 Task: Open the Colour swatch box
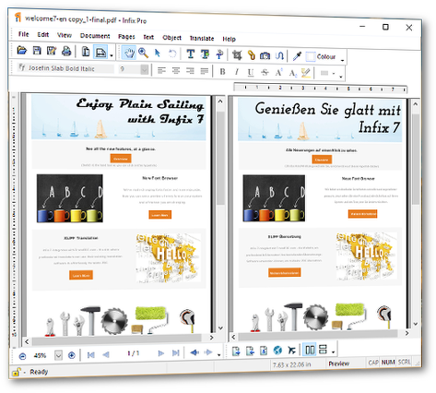click(x=311, y=56)
